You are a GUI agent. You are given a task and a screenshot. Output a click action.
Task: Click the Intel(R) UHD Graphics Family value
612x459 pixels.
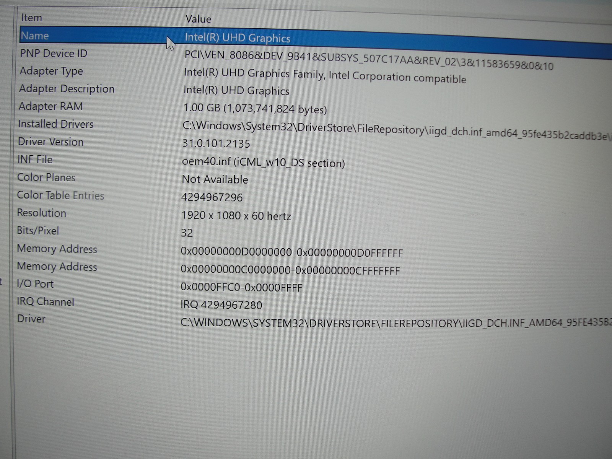(325, 75)
